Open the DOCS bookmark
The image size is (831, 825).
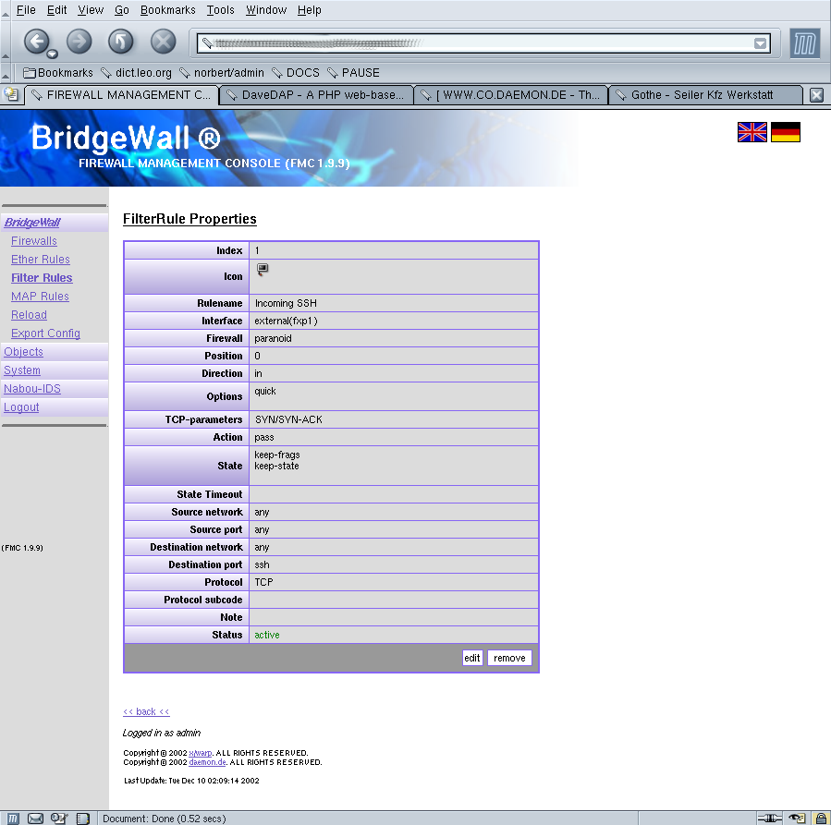[296, 73]
